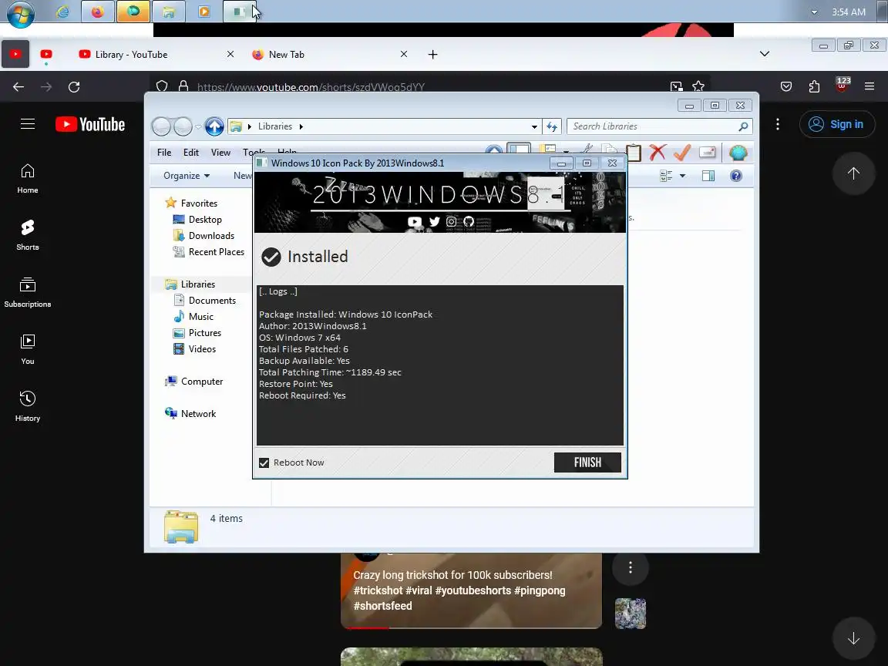Open the Windows Start orb
The height and width of the screenshot is (666, 888).
point(20,14)
